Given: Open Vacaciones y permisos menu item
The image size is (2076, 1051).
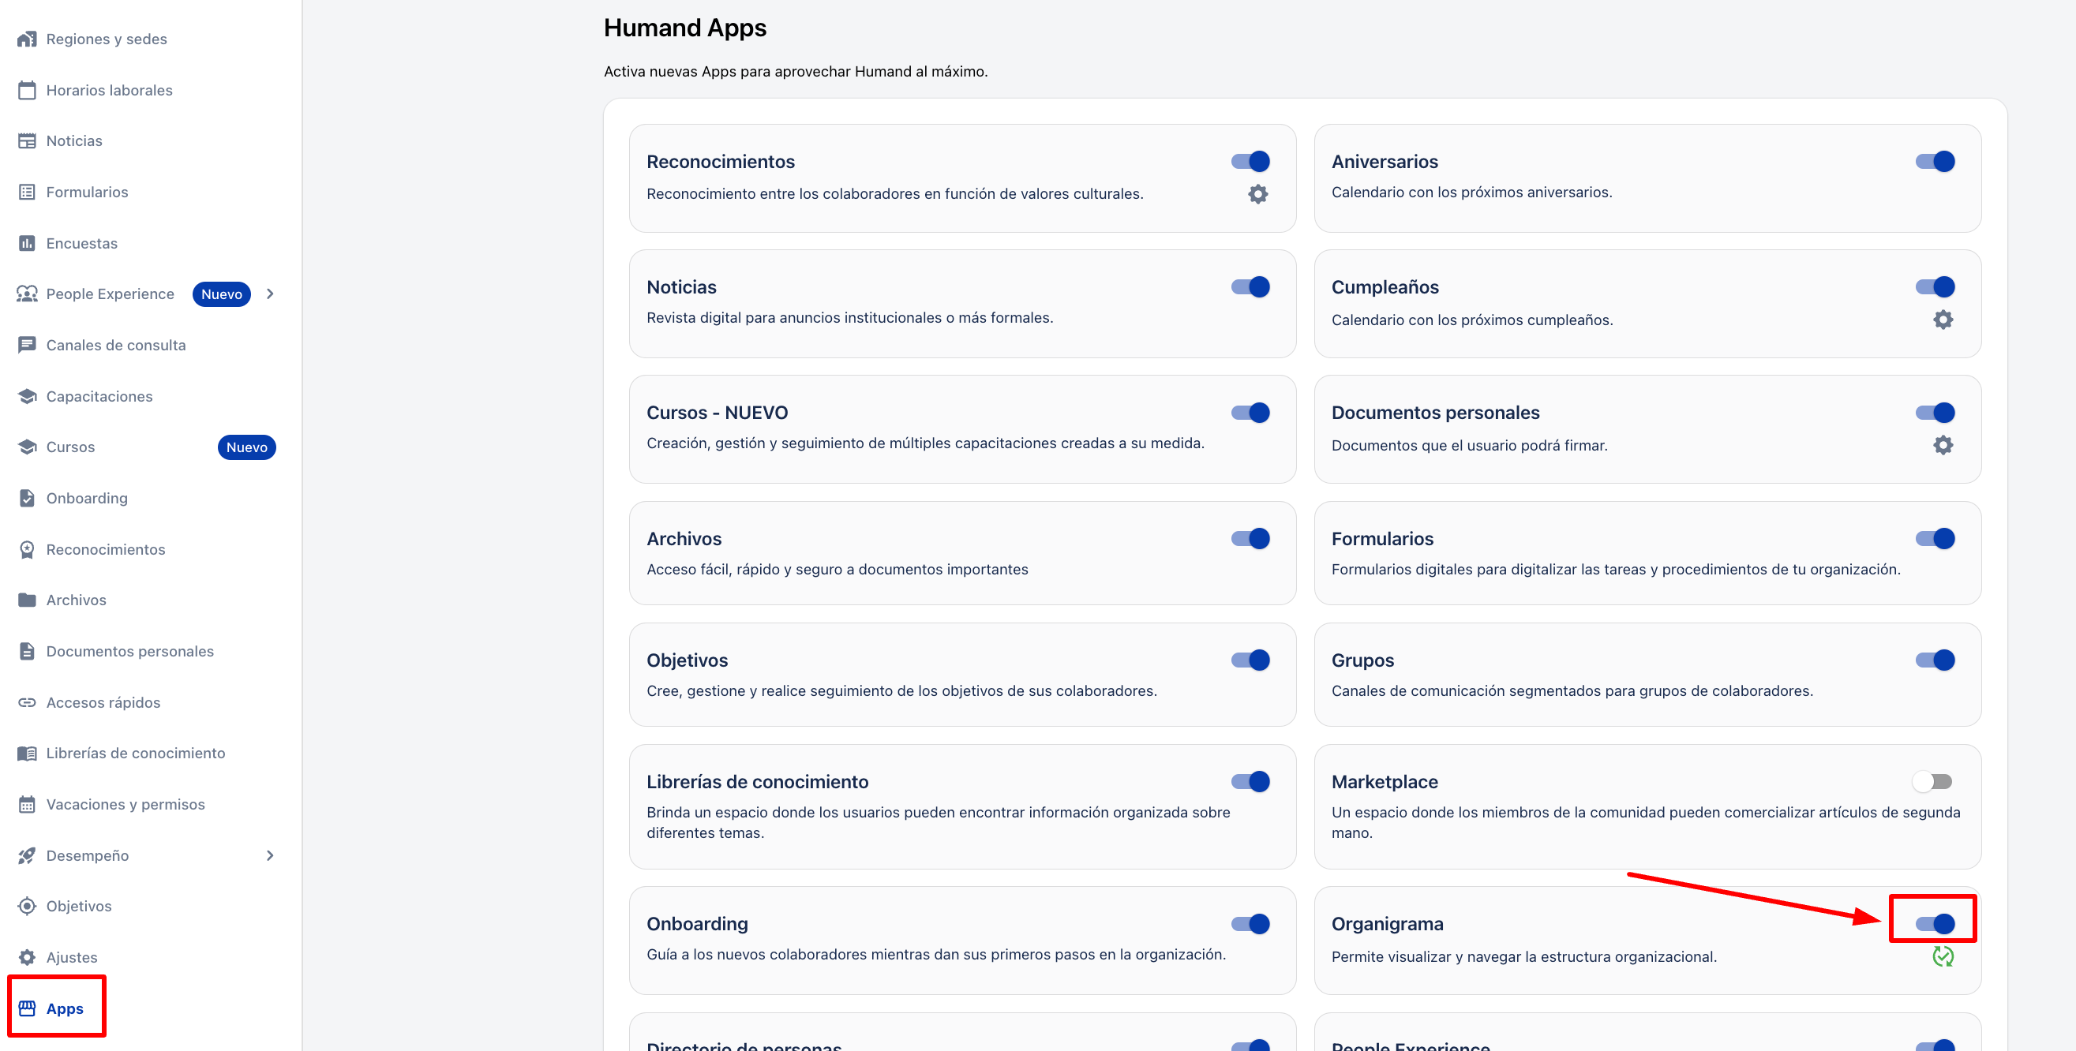Looking at the screenshot, I should click(x=125, y=804).
